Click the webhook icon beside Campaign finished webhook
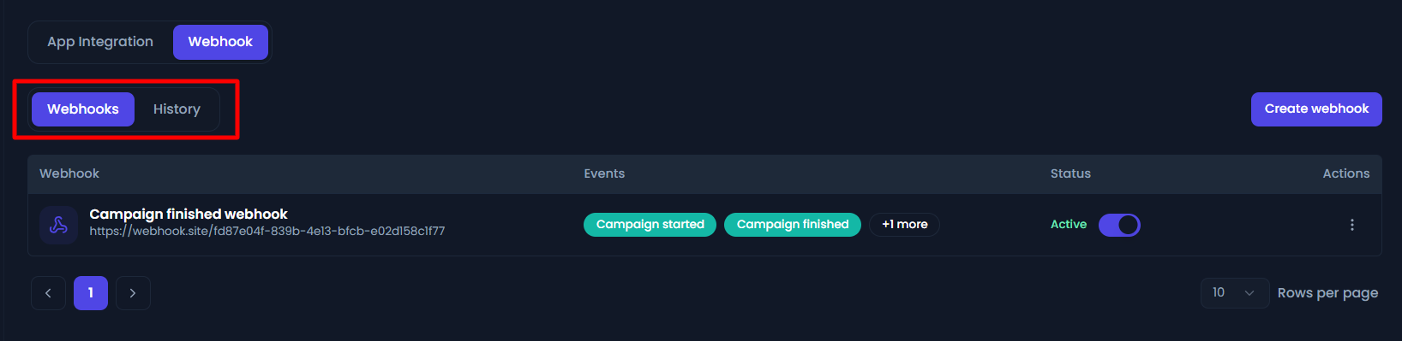This screenshot has width=1402, height=341. [58, 225]
